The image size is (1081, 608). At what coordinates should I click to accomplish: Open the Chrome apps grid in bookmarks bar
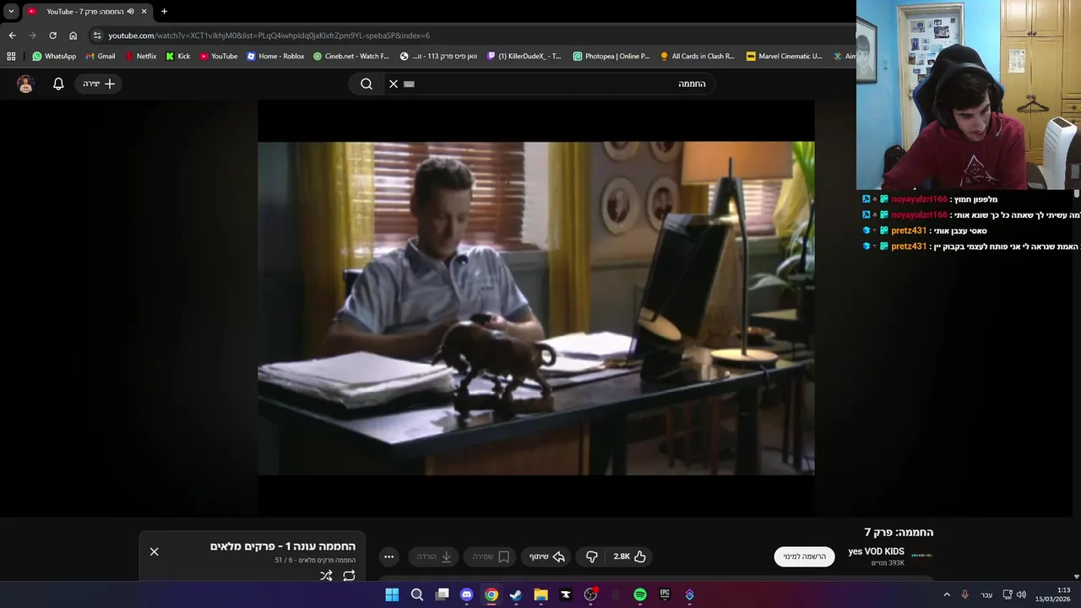pyautogui.click(x=11, y=56)
